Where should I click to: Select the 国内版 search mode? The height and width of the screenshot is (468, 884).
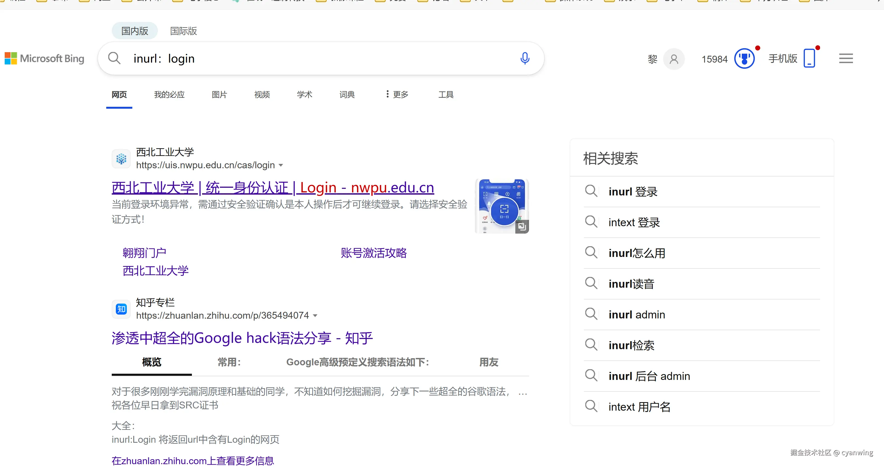coord(135,31)
